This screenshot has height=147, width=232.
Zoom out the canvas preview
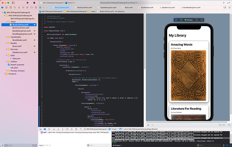click(220, 125)
